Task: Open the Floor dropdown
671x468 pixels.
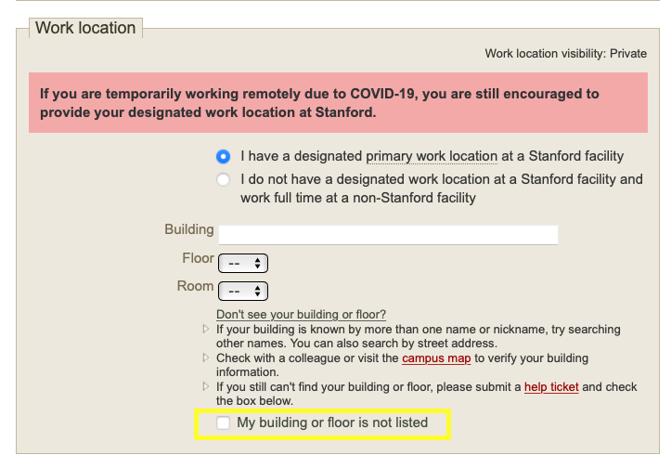Action: pyautogui.click(x=242, y=263)
